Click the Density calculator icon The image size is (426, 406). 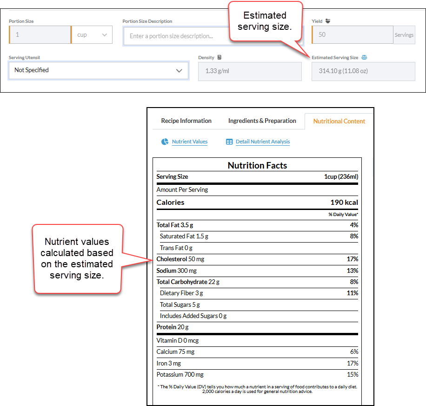pos(220,57)
